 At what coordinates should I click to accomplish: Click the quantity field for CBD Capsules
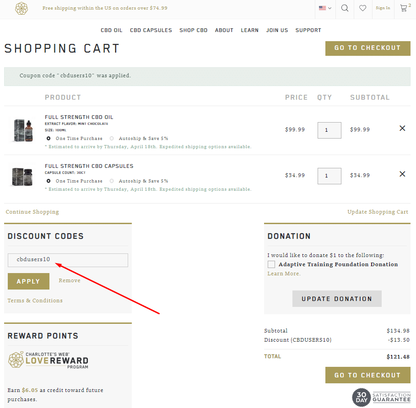tap(329, 176)
